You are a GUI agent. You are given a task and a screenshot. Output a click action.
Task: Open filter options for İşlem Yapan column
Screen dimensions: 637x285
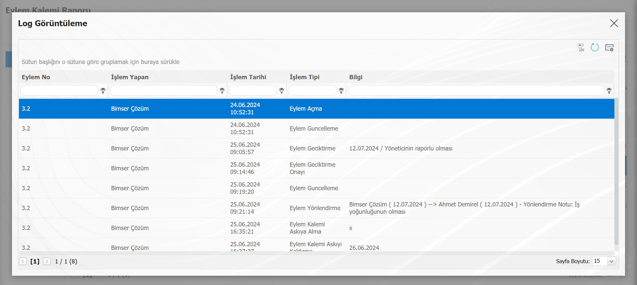coord(222,90)
